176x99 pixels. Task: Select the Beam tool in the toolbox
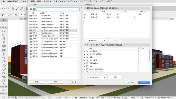4,58
